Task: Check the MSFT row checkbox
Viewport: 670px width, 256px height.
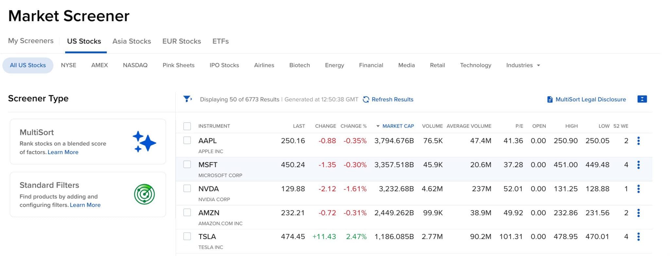Action: pyautogui.click(x=187, y=164)
